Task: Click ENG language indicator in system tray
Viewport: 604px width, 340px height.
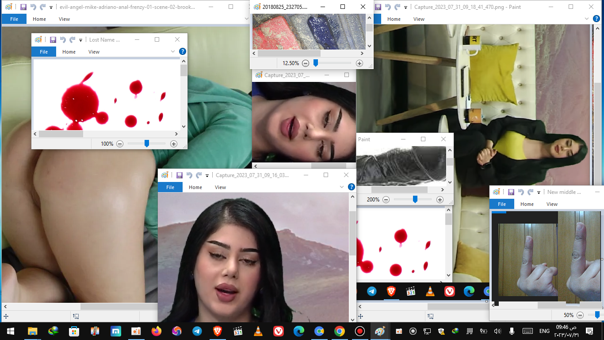Action: coord(544,331)
